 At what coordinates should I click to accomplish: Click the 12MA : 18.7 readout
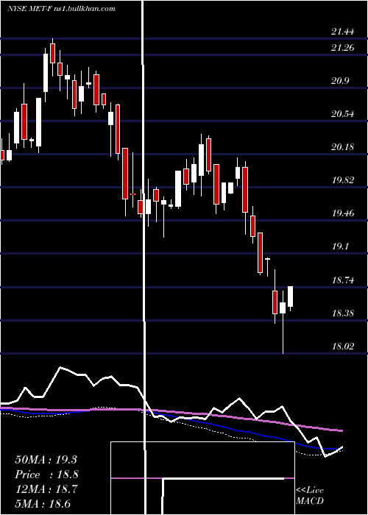click(46, 489)
